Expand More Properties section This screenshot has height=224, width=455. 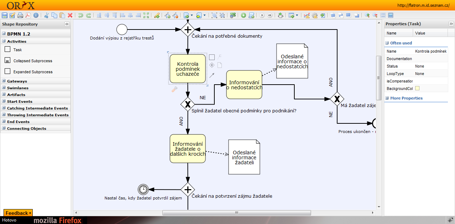coord(387,98)
